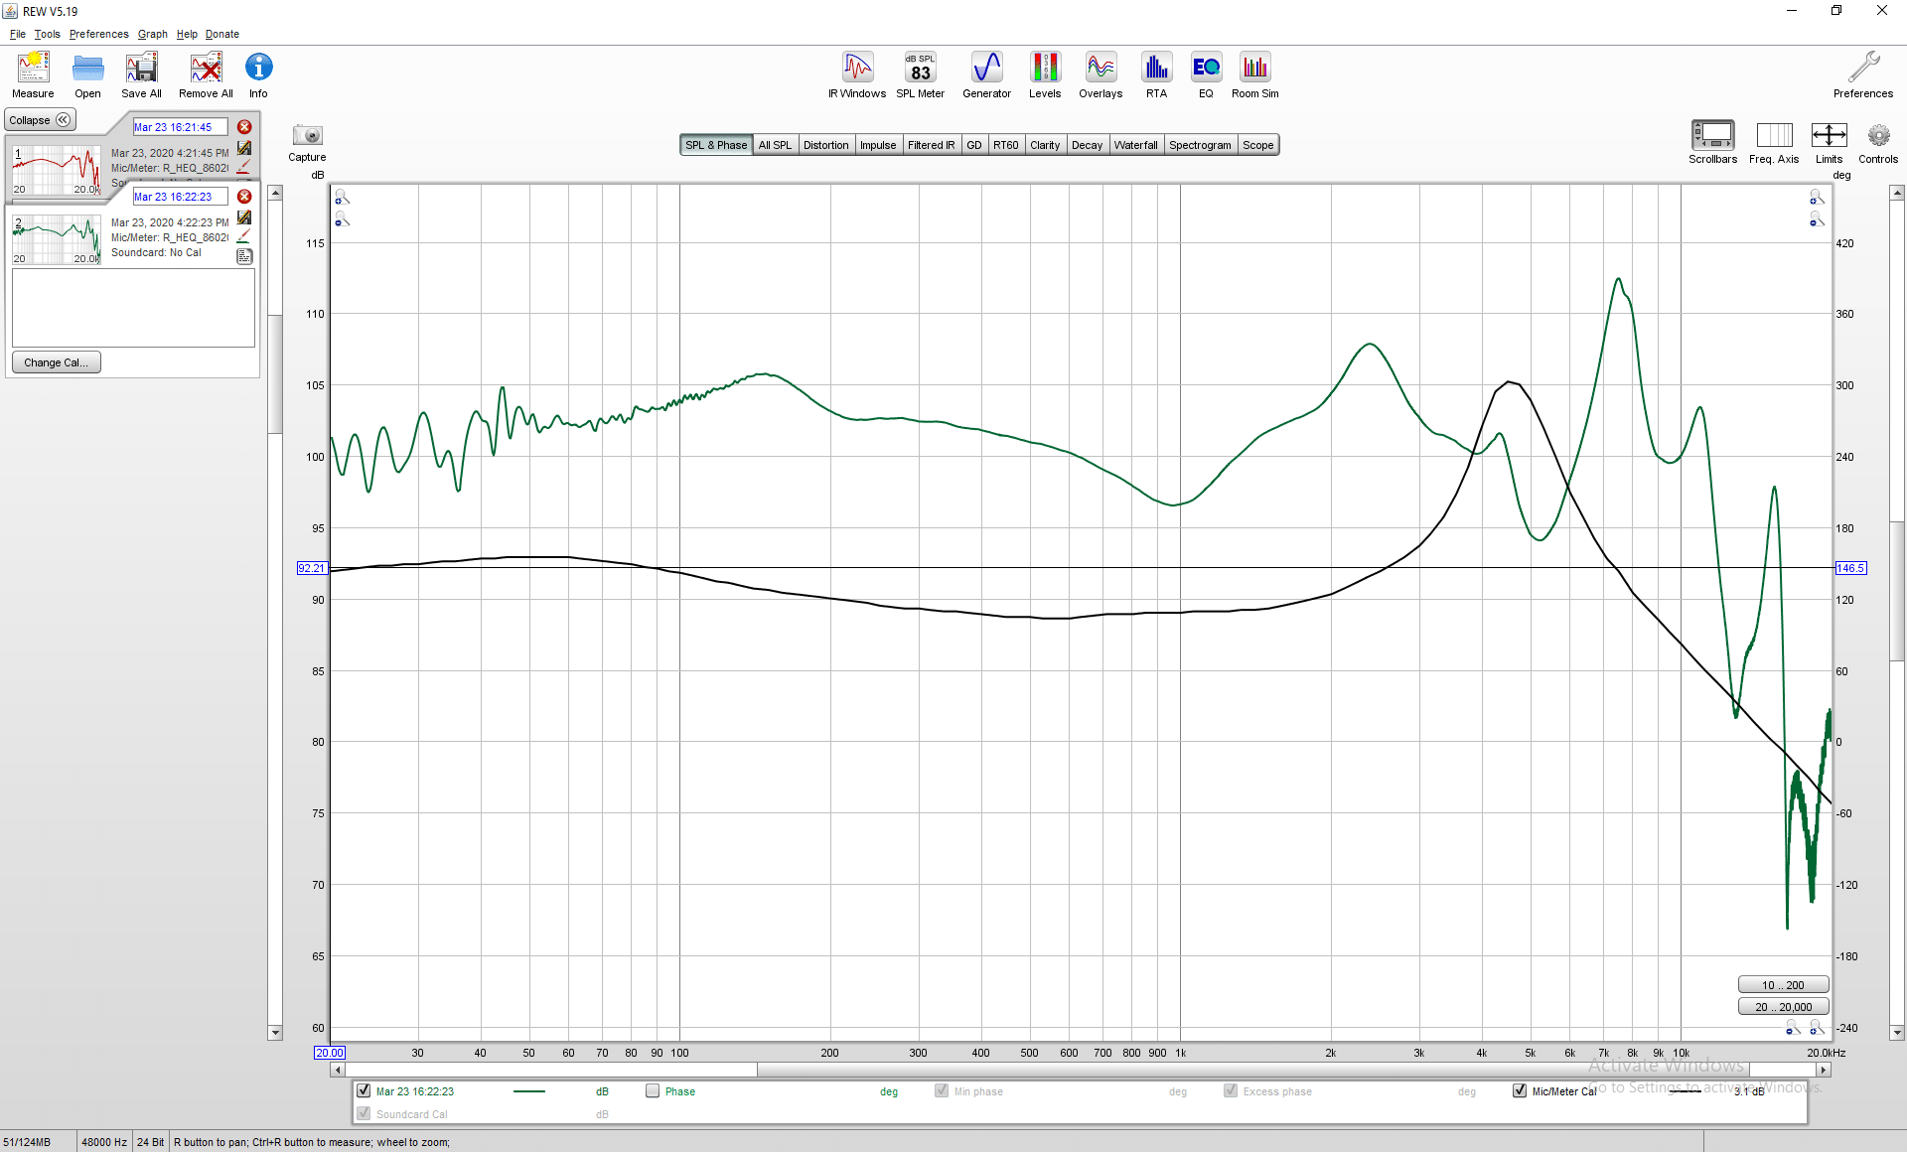Switch to the Decay tab

click(x=1087, y=145)
